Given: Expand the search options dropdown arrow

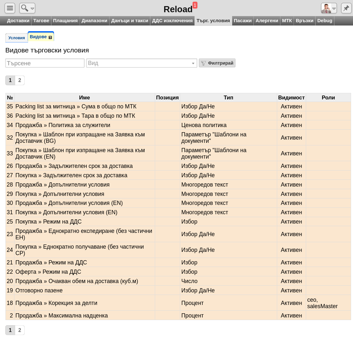Looking at the screenshot, I should point(32,9).
